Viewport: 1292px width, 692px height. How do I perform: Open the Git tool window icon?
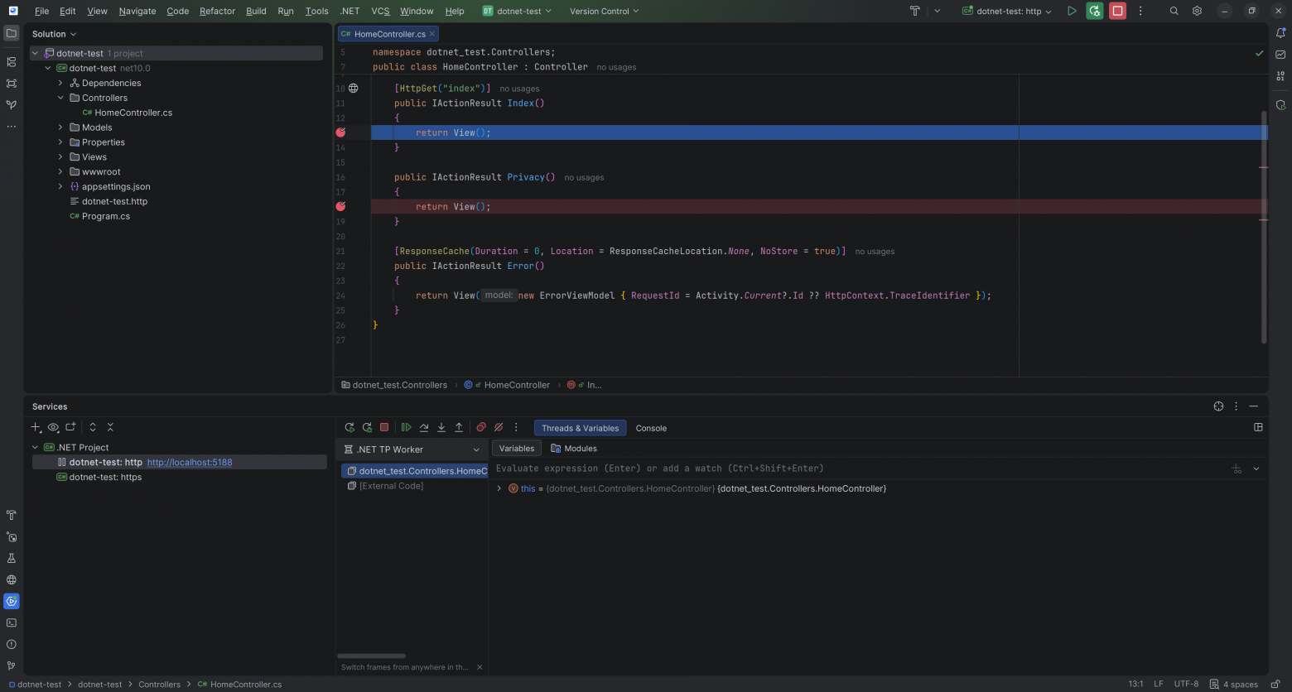click(x=12, y=666)
